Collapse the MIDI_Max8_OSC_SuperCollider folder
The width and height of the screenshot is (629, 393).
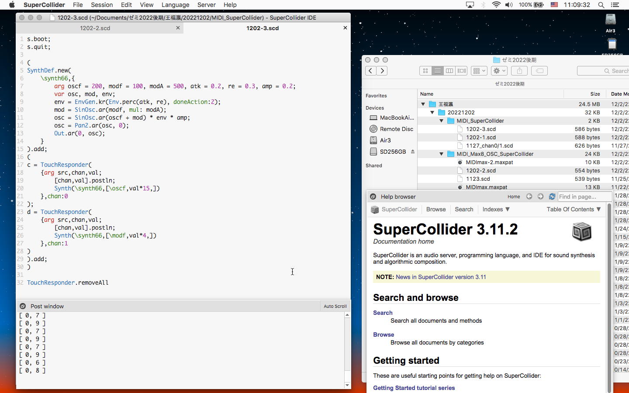click(442, 154)
